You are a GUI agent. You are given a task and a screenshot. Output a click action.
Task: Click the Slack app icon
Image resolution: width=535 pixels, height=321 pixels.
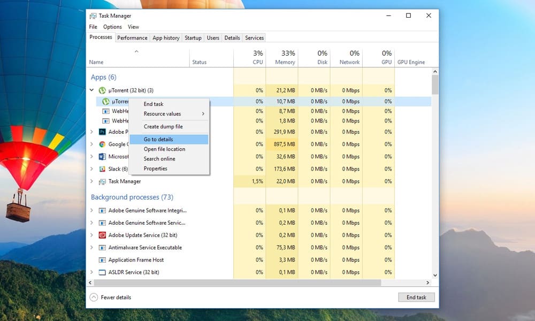(102, 169)
